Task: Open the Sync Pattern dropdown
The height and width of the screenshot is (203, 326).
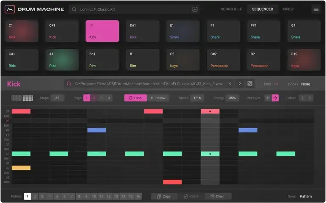Action: point(306,196)
